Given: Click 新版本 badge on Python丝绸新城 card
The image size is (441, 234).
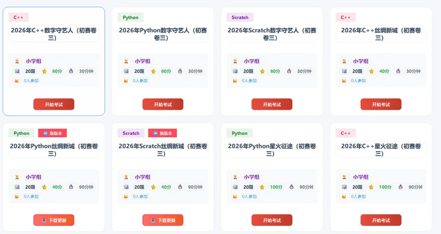Looking at the screenshot, I should tap(53, 133).
